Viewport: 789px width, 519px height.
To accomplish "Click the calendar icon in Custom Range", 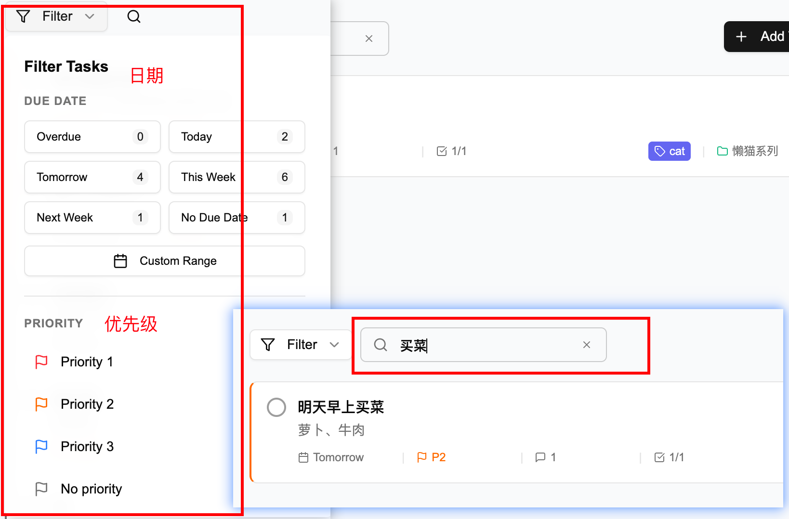I will coord(120,261).
